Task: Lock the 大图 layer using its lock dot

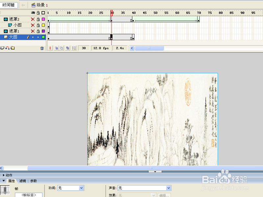Action: (x=38, y=37)
